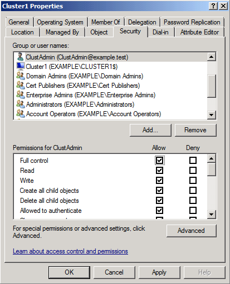230x284 pixels.
Task: Click the Allowed to authenticate permission label
Action: click(x=51, y=211)
